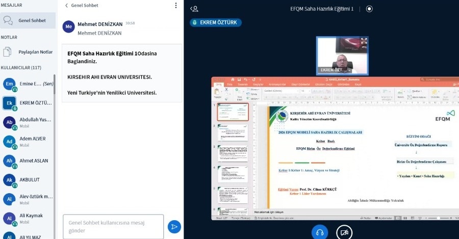Click the PowerPoint Redo arrow

click(254, 79)
